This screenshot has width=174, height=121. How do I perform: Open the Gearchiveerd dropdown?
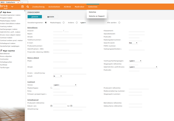133,43
